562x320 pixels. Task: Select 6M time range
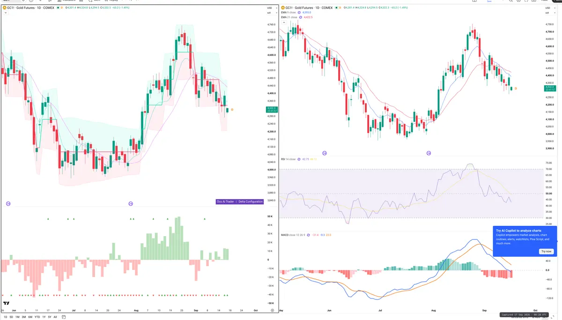coord(30,317)
